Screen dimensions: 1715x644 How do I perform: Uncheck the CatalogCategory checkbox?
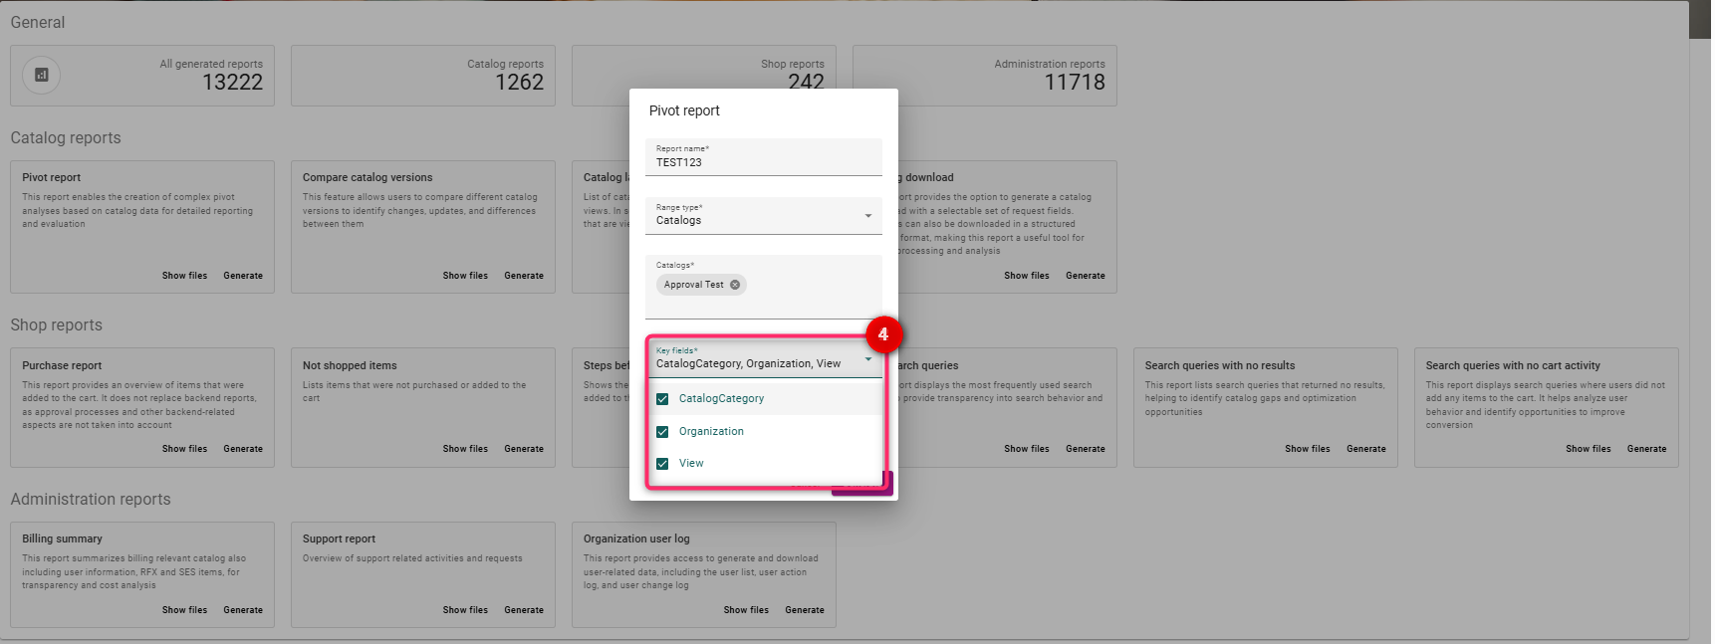[662, 399]
